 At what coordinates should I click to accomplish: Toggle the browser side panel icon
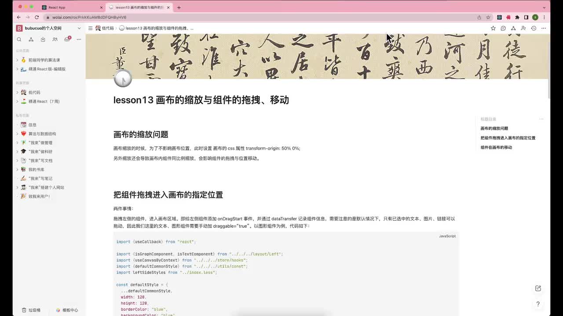(x=526, y=17)
